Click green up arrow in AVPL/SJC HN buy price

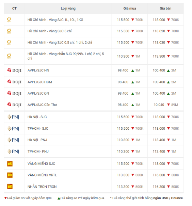coord(133,71)
